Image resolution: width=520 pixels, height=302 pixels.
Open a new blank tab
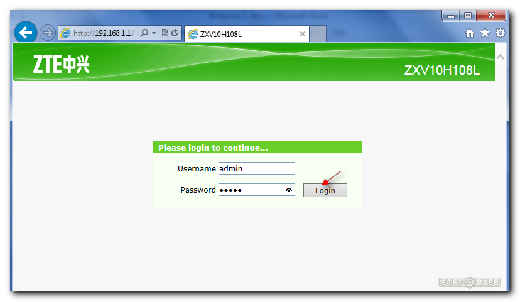point(318,34)
